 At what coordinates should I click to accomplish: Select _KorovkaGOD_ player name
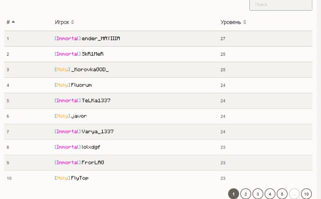coord(90,70)
